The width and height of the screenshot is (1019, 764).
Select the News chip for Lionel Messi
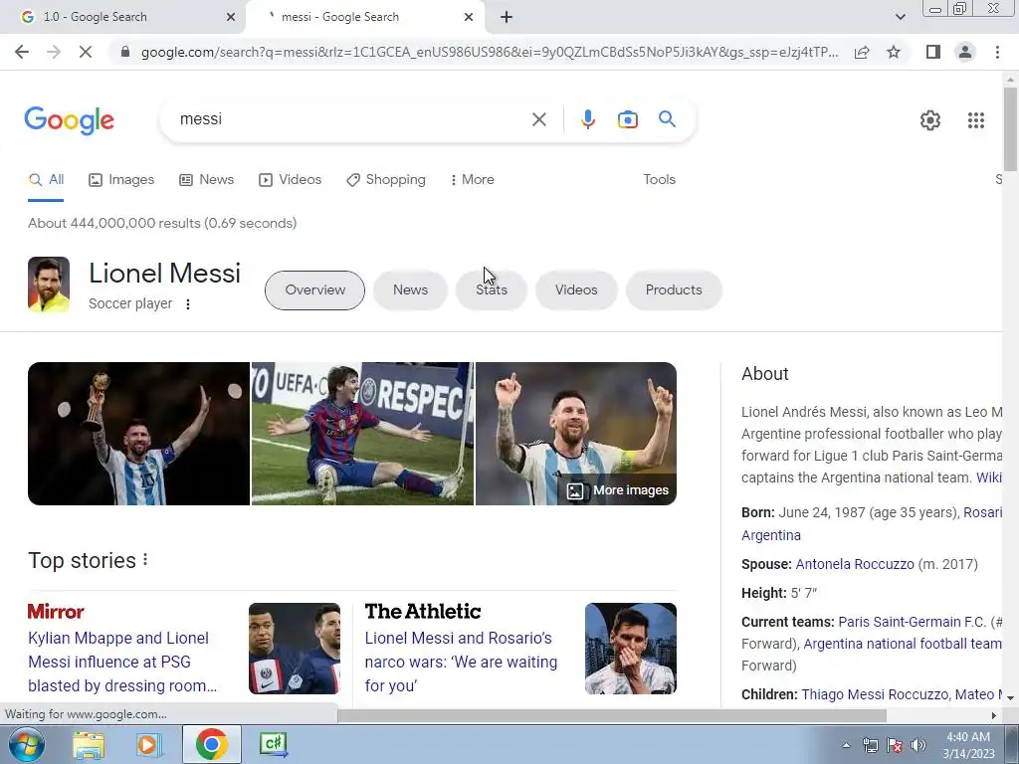click(410, 289)
